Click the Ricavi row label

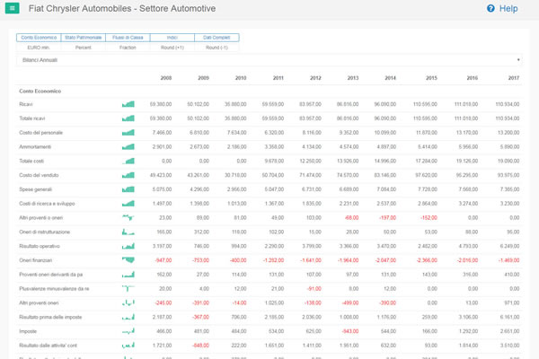pyautogui.click(x=26, y=104)
